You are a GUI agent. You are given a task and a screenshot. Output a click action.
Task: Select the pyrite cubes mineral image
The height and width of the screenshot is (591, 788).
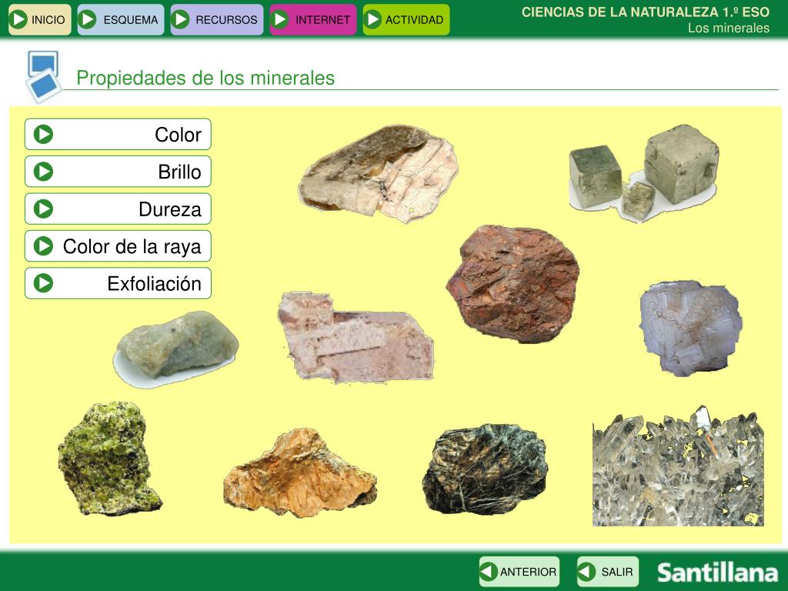[x=643, y=173]
